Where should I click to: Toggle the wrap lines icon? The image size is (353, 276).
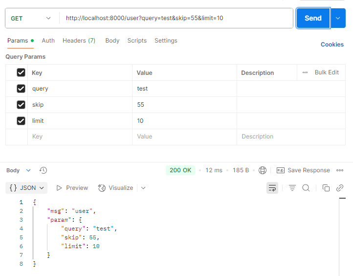(272, 188)
